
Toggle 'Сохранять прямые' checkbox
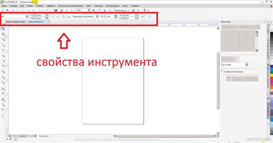[222, 71]
